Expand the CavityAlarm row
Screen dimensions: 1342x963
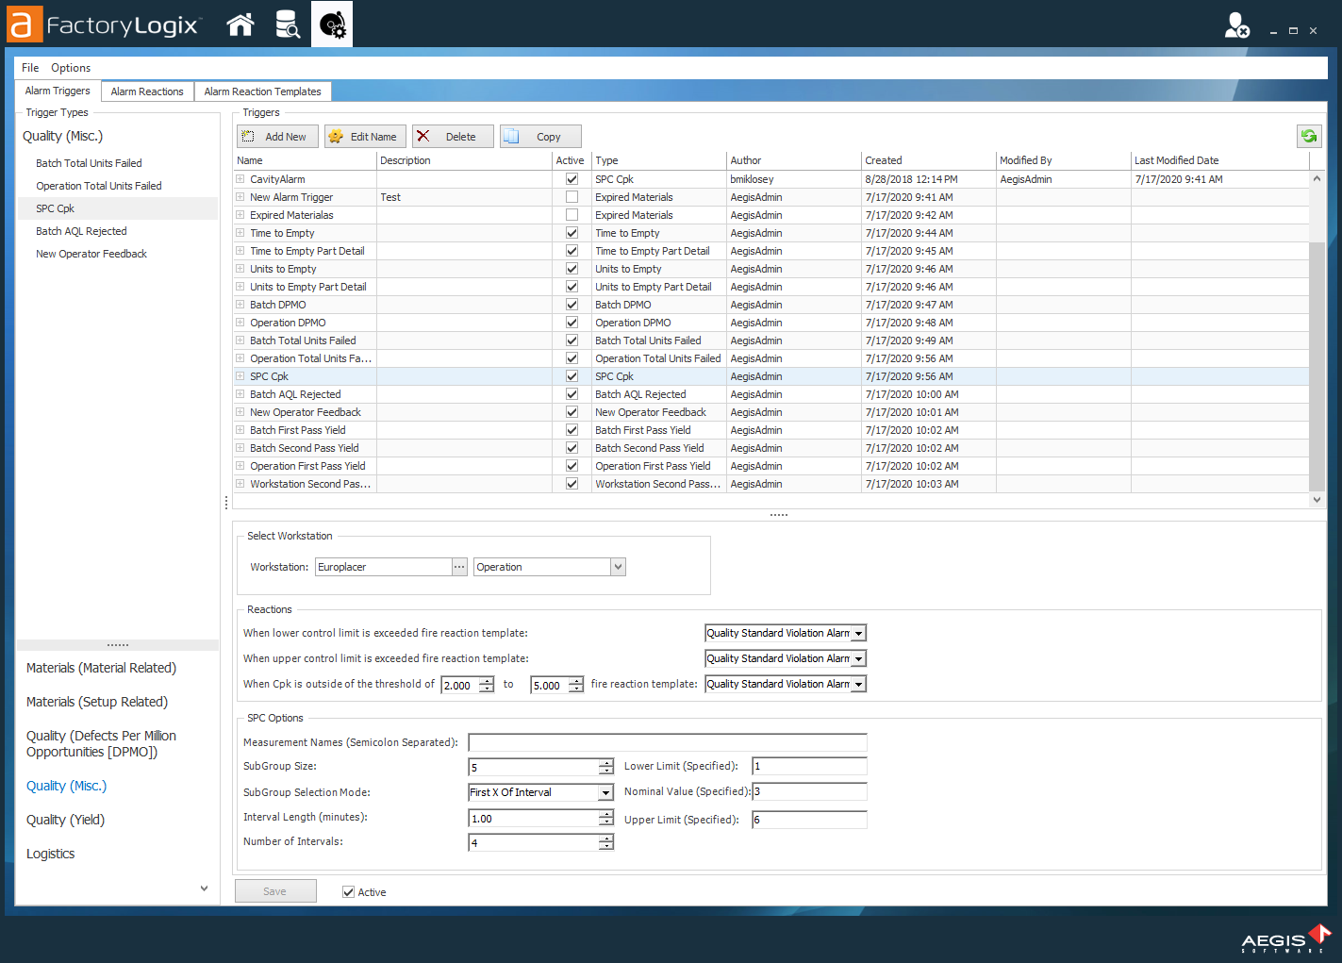(240, 179)
